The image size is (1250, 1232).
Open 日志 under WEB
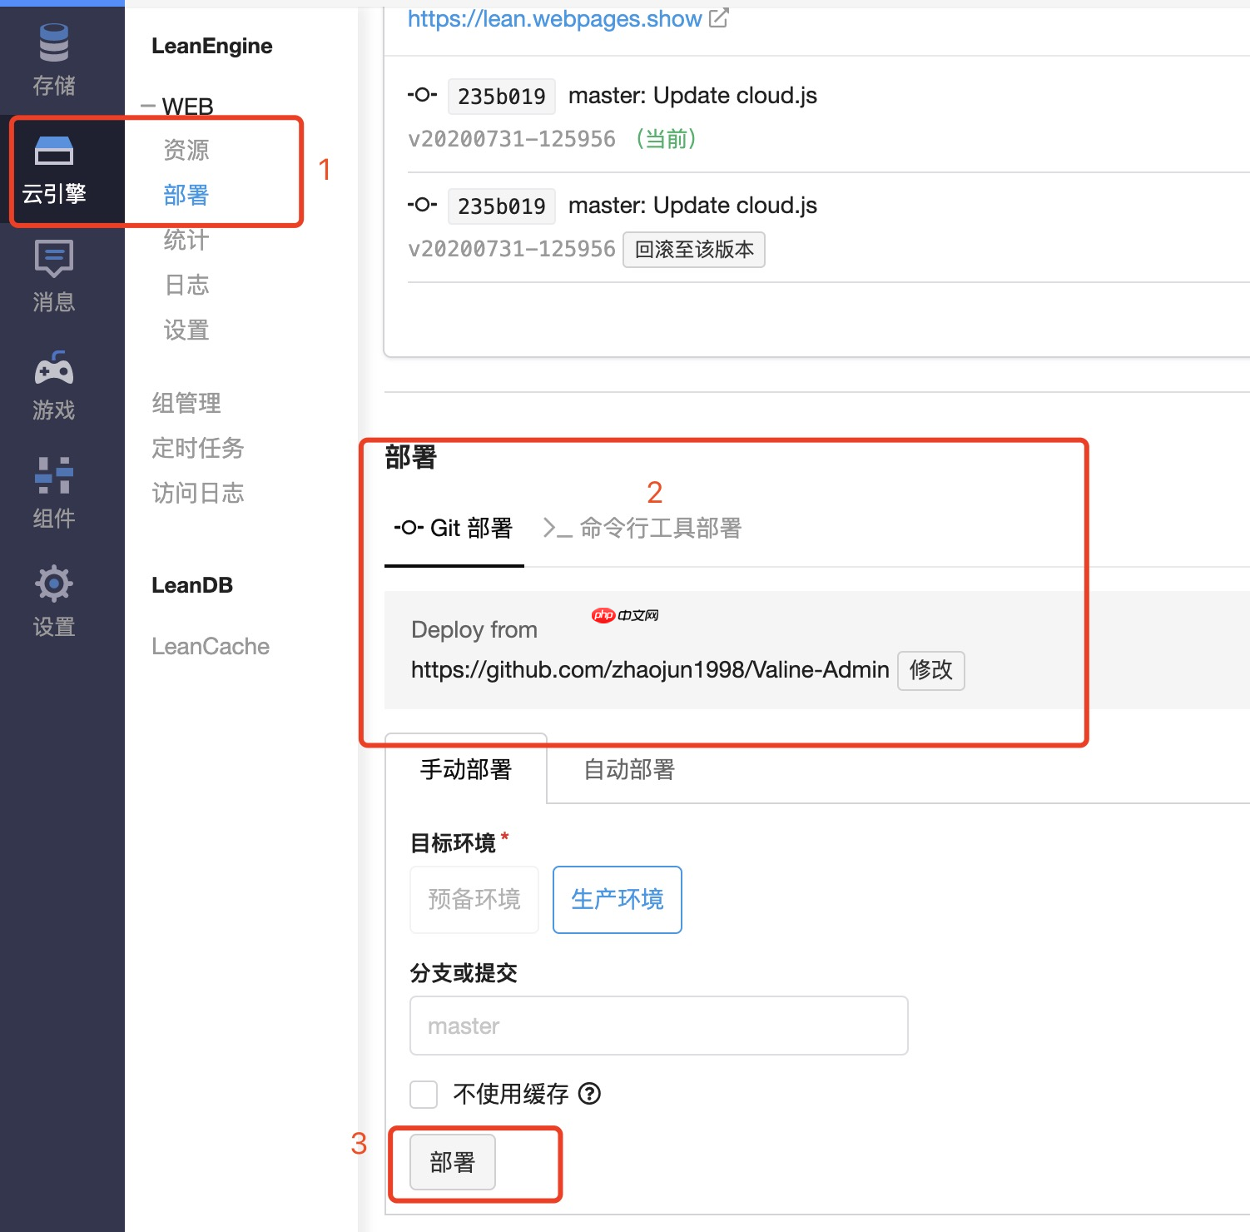tap(186, 285)
